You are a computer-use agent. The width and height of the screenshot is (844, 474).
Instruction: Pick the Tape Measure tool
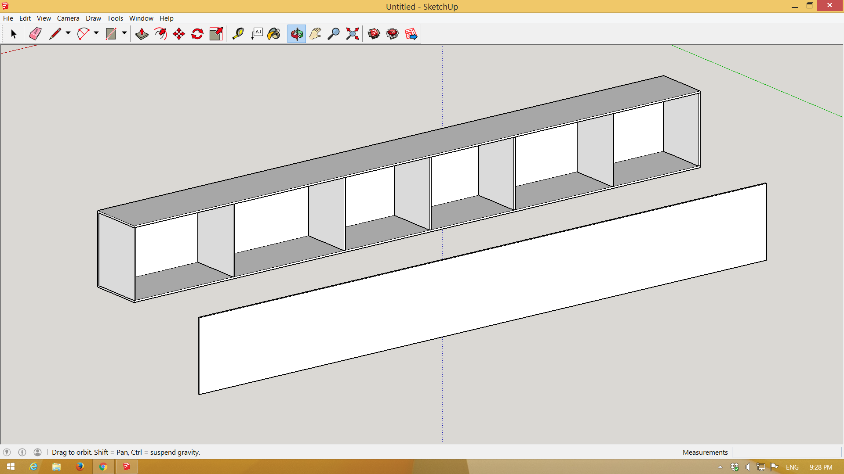pos(238,34)
